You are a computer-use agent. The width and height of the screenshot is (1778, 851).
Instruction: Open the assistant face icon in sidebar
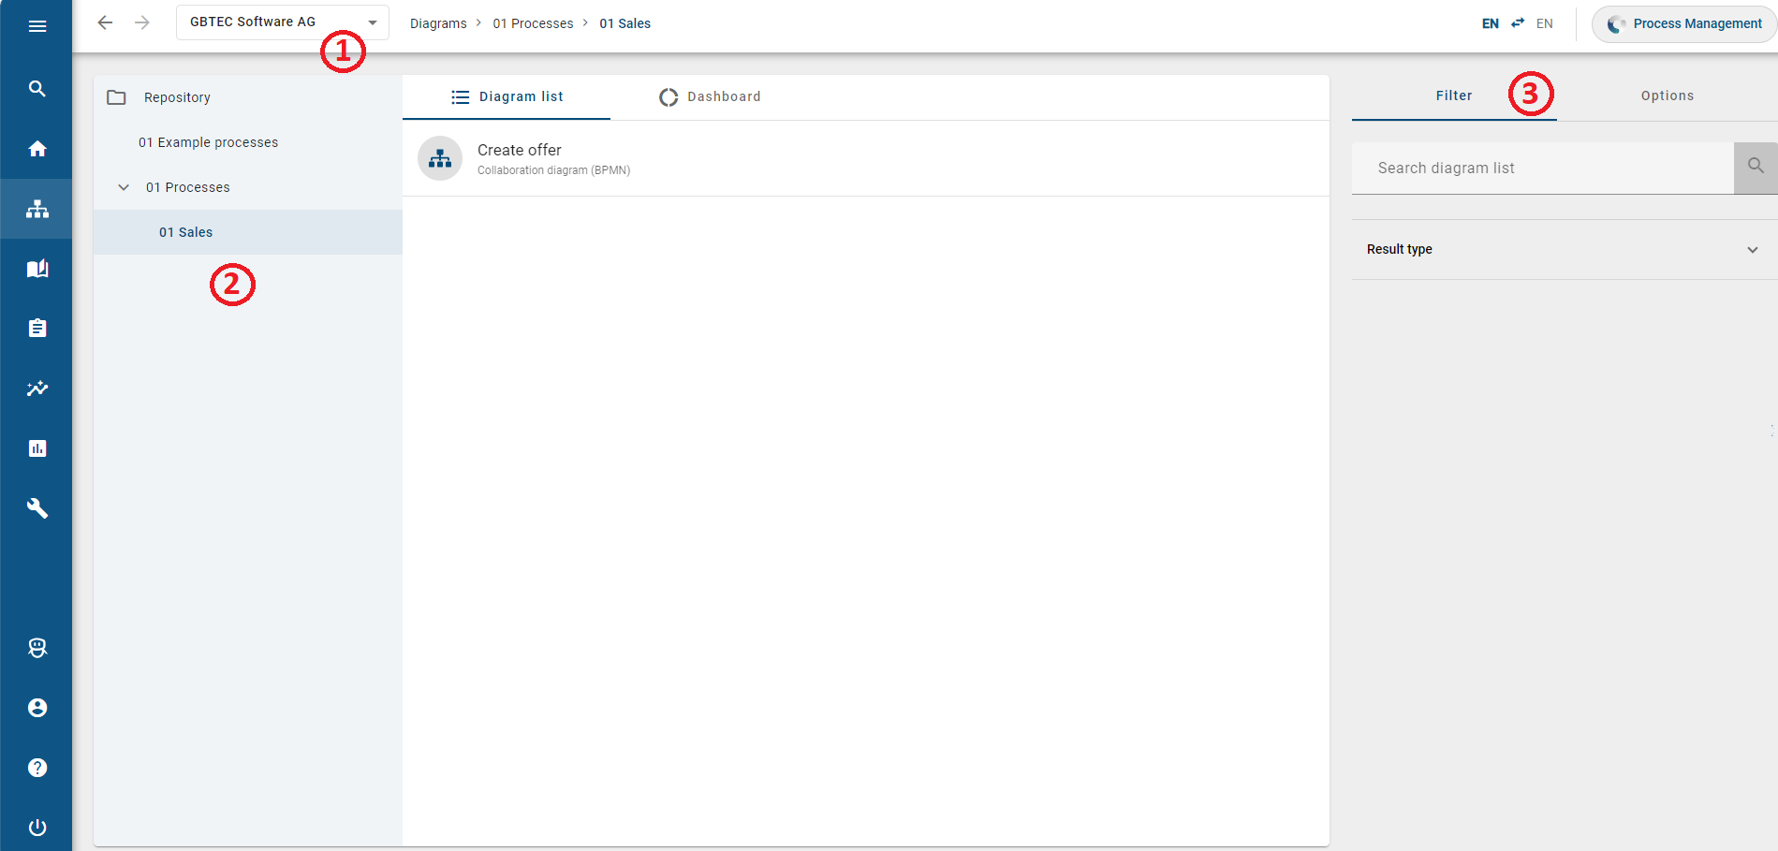37,648
